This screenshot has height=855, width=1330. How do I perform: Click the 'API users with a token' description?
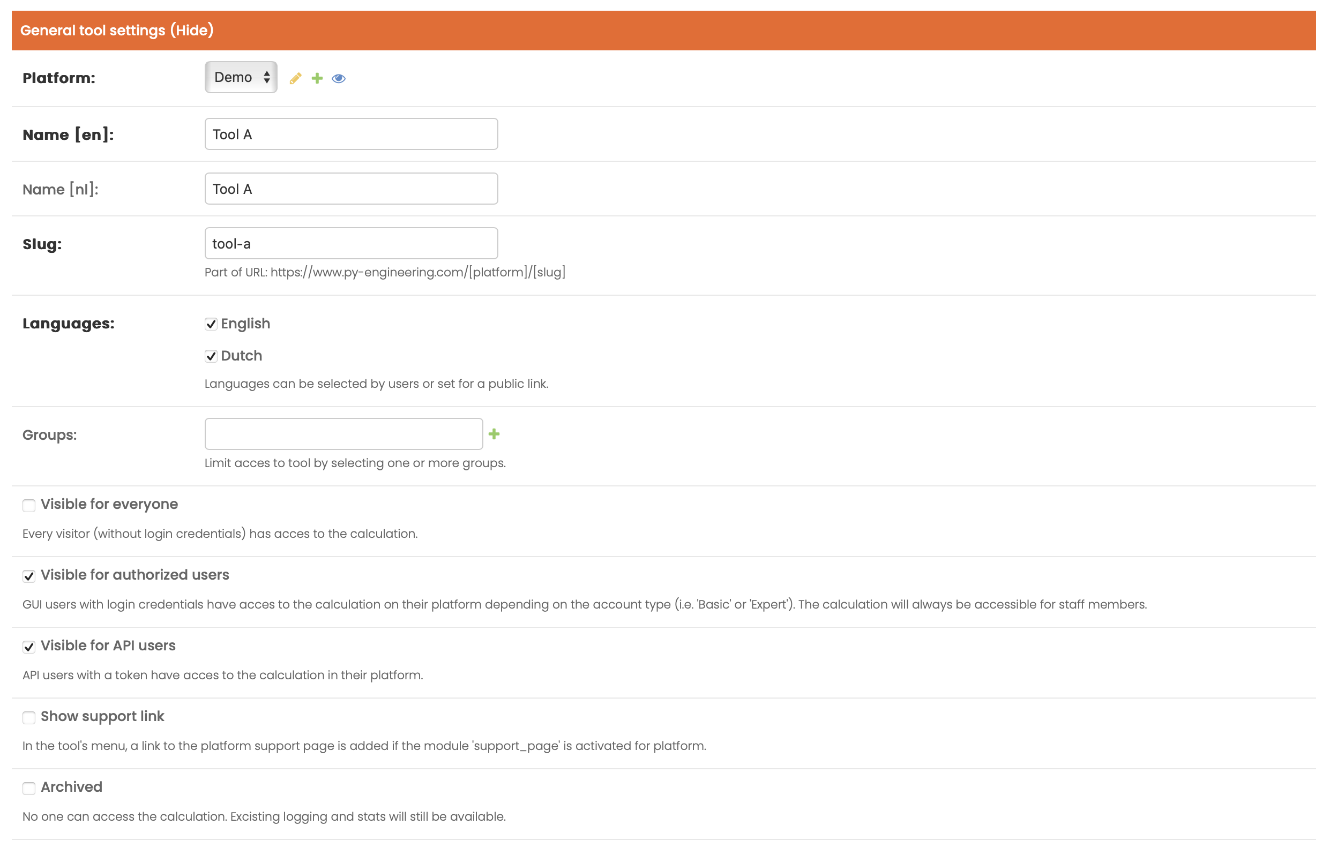pos(223,675)
